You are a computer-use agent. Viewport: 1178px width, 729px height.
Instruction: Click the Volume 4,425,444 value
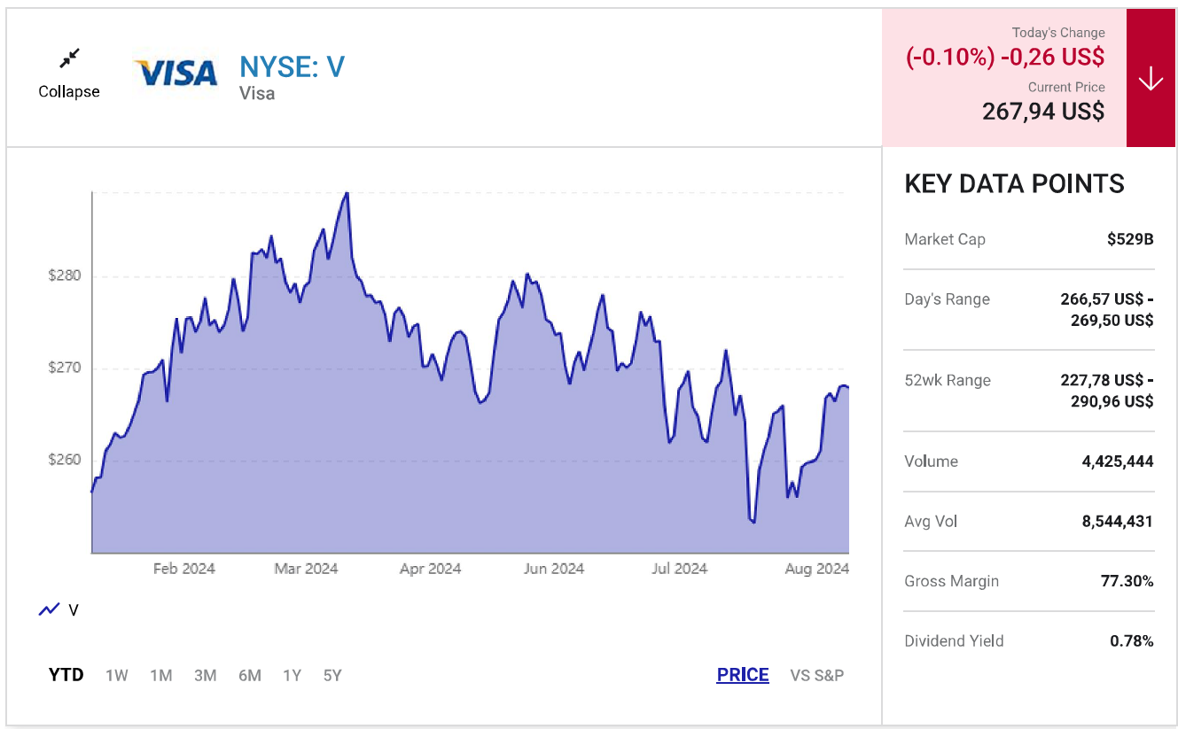pos(1118,461)
